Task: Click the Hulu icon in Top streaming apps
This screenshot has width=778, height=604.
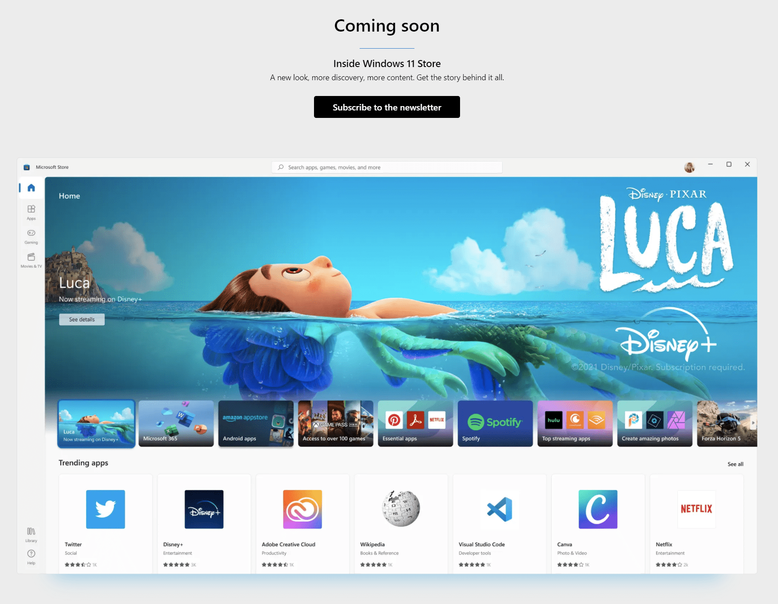Action: pyautogui.click(x=554, y=420)
